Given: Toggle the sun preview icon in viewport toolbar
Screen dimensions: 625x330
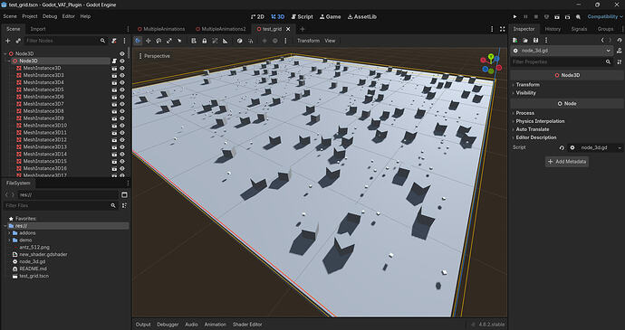Looking at the screenshot, I should (264, 41).
